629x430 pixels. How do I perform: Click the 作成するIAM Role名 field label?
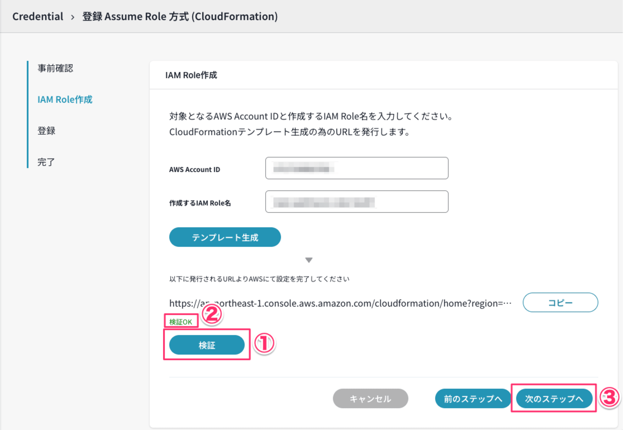tap(200, 203)
